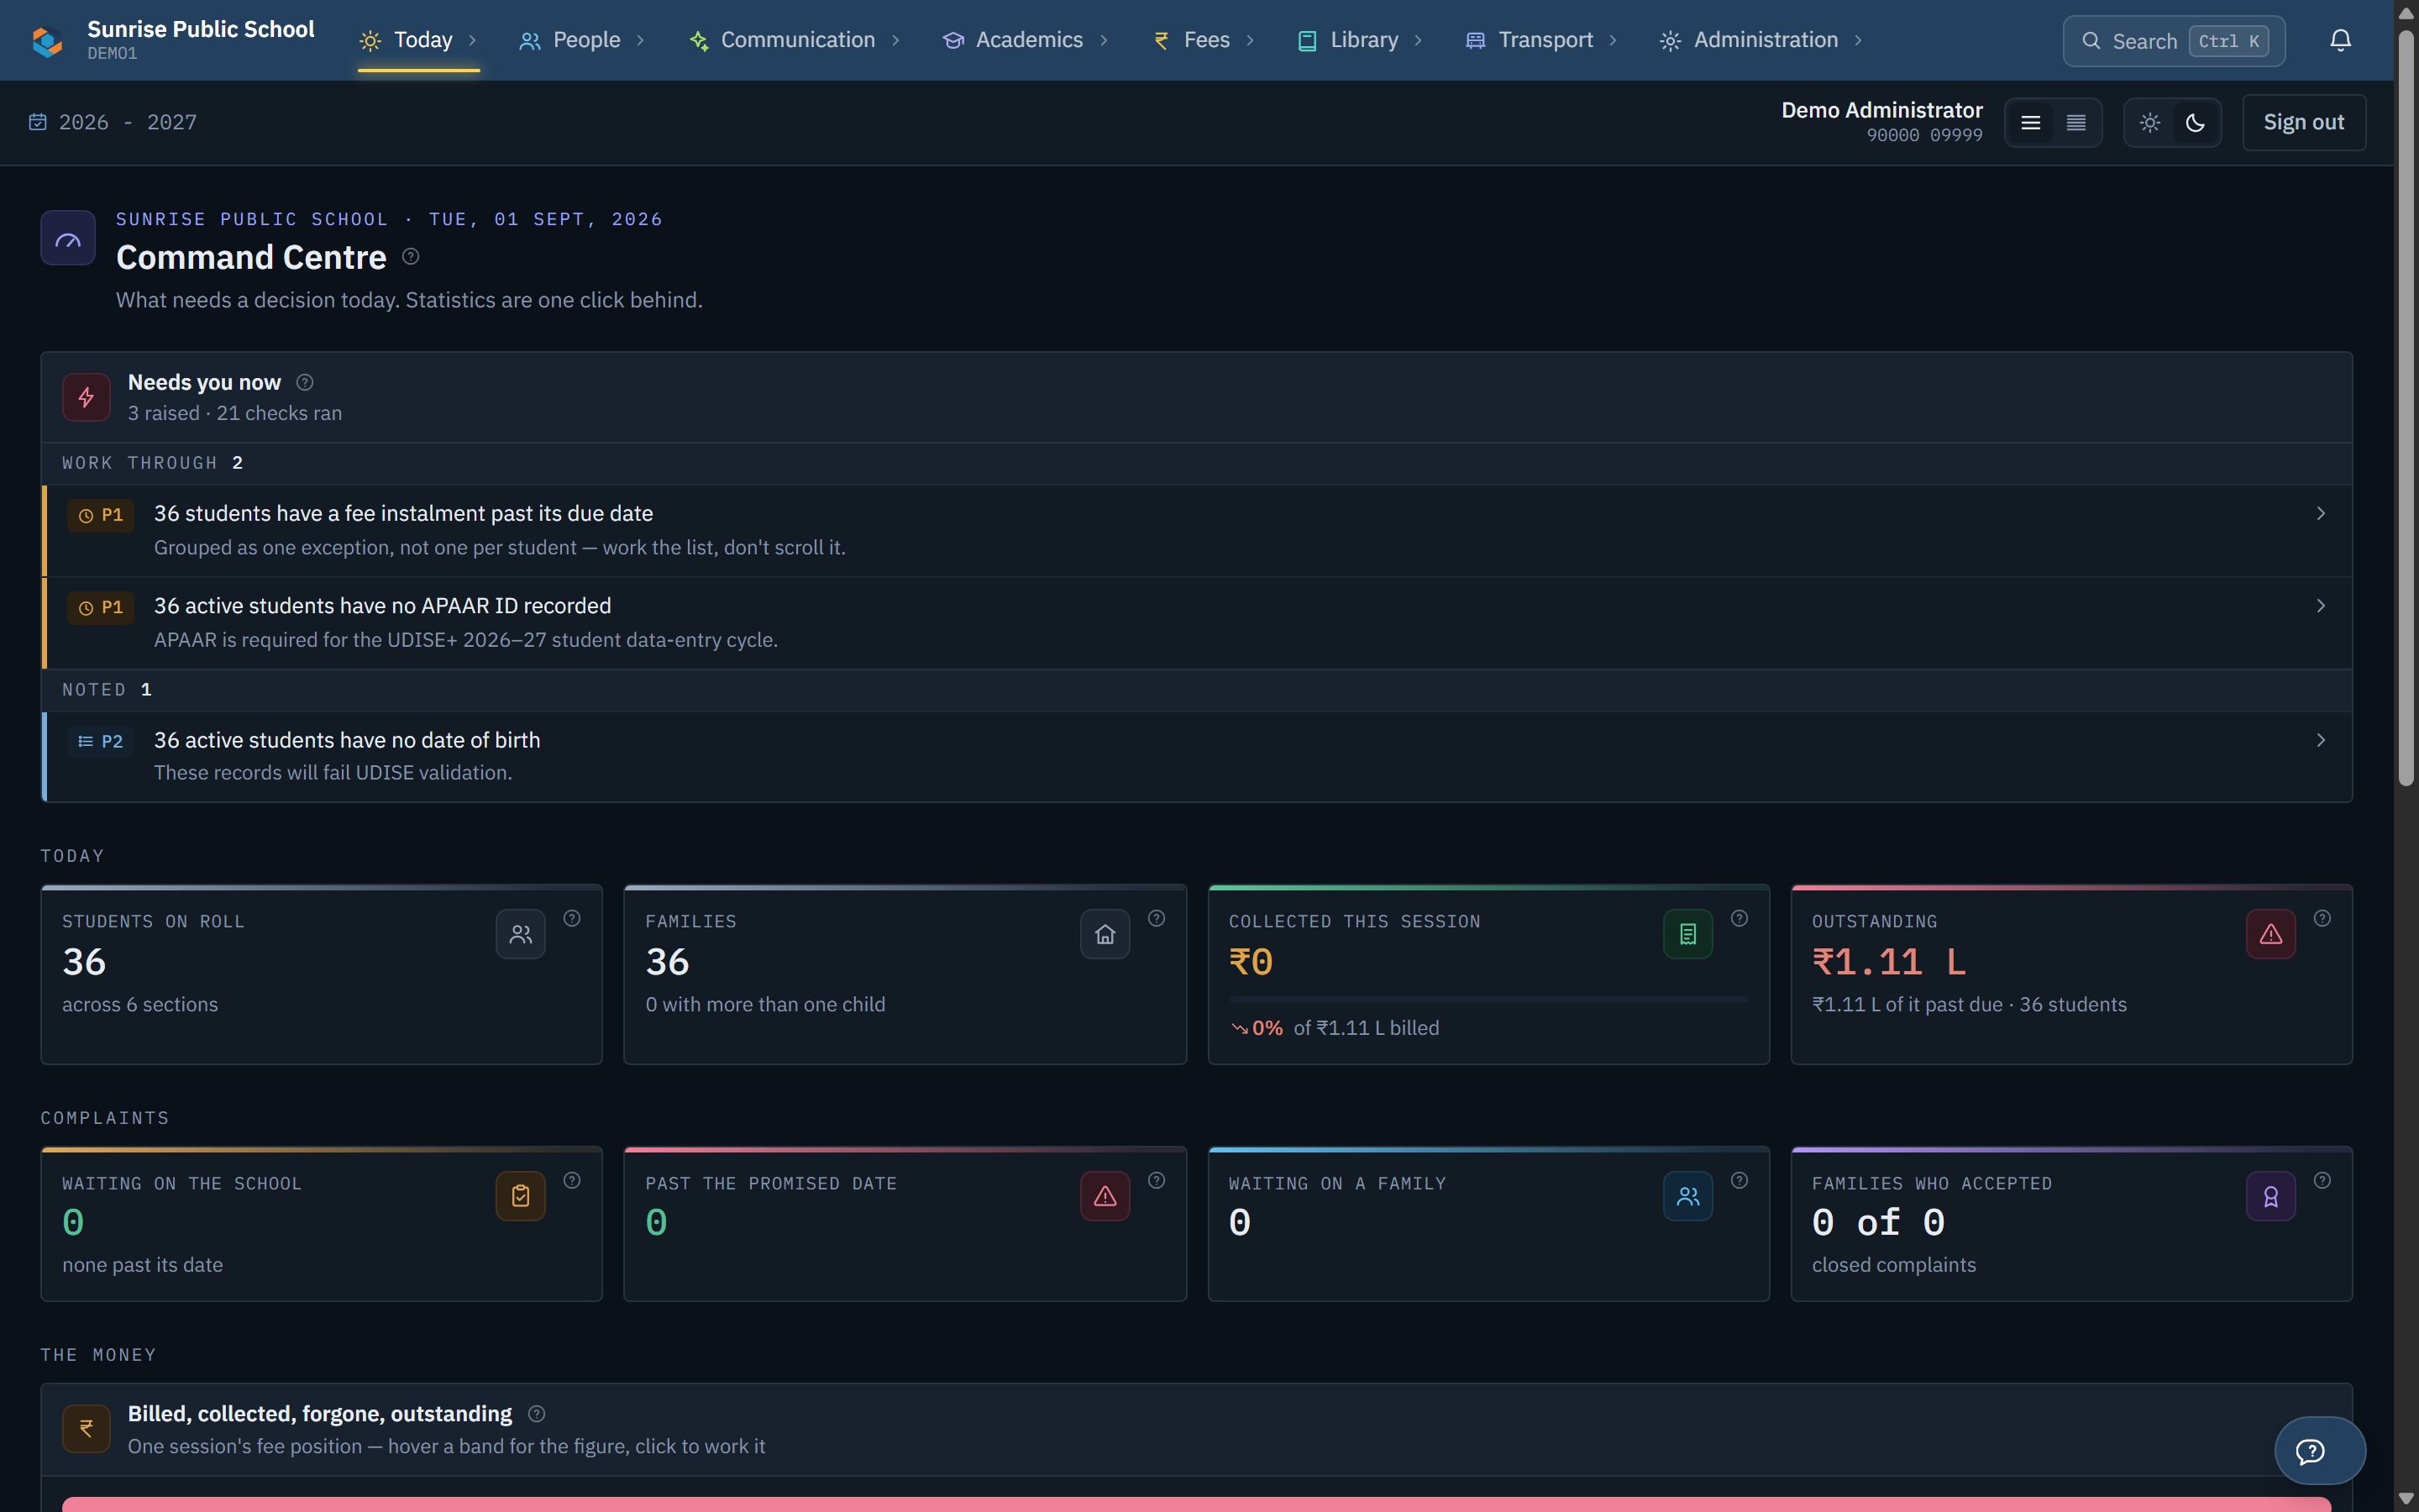The height and width of the screenshot is (1512, 2419).
Task: Click the Collected This Session receipt icon
Action: (1688, 934)
